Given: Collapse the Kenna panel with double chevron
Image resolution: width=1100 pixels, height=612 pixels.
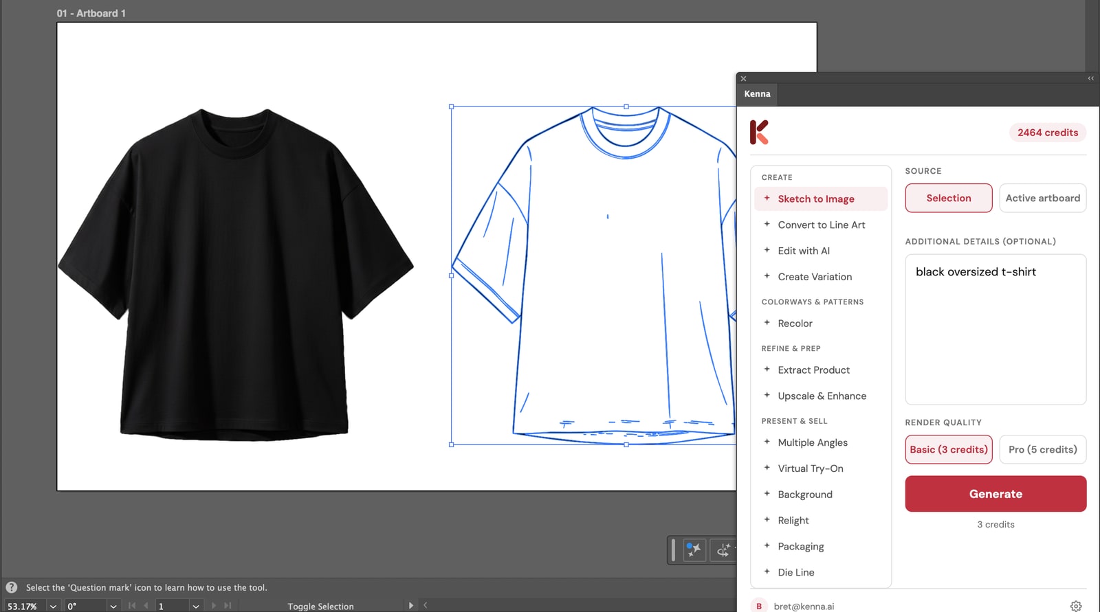Looking at the screenshot, I should click(x=1090, y=78).
